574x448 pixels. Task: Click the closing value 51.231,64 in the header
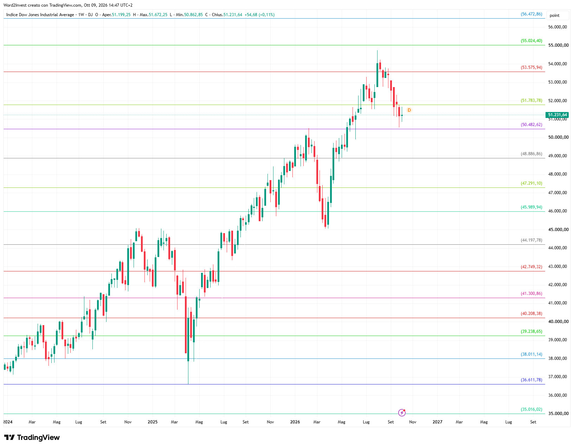(x=233, y=15)
